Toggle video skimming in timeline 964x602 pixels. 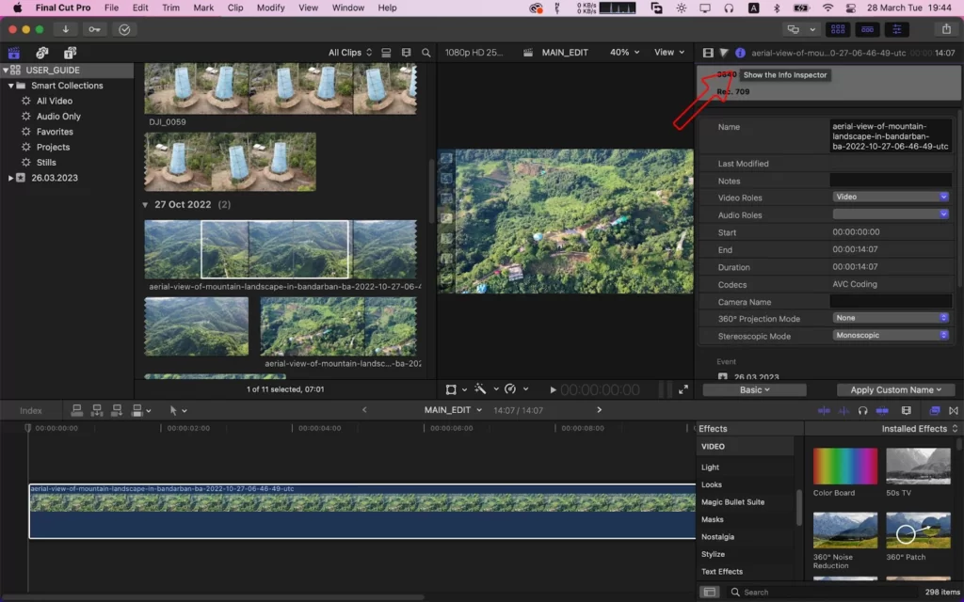coord(824,410)
